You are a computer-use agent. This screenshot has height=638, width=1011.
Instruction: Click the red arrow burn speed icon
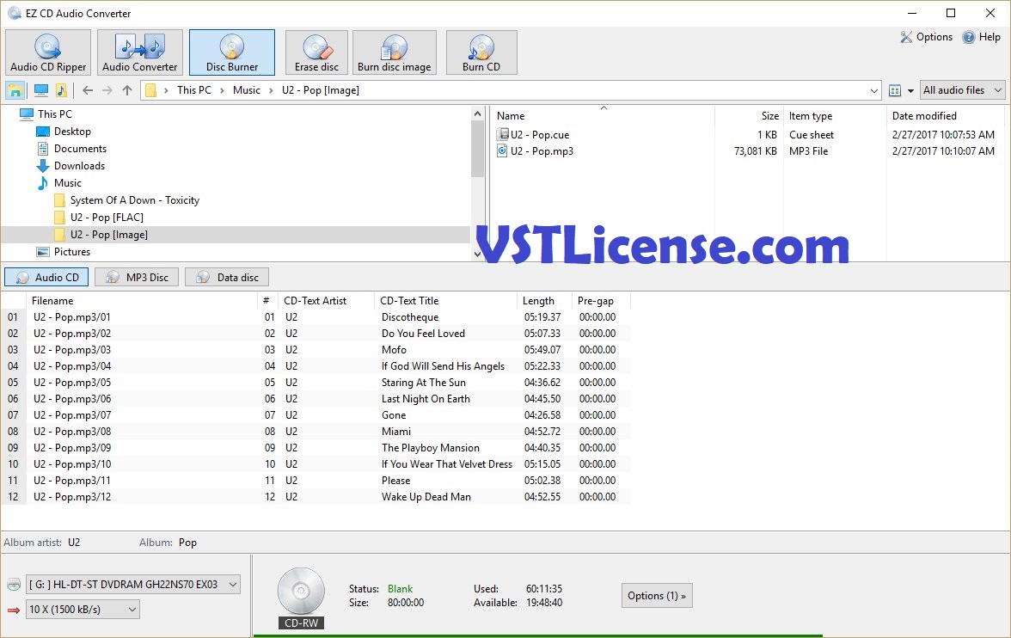pos(14,610)
